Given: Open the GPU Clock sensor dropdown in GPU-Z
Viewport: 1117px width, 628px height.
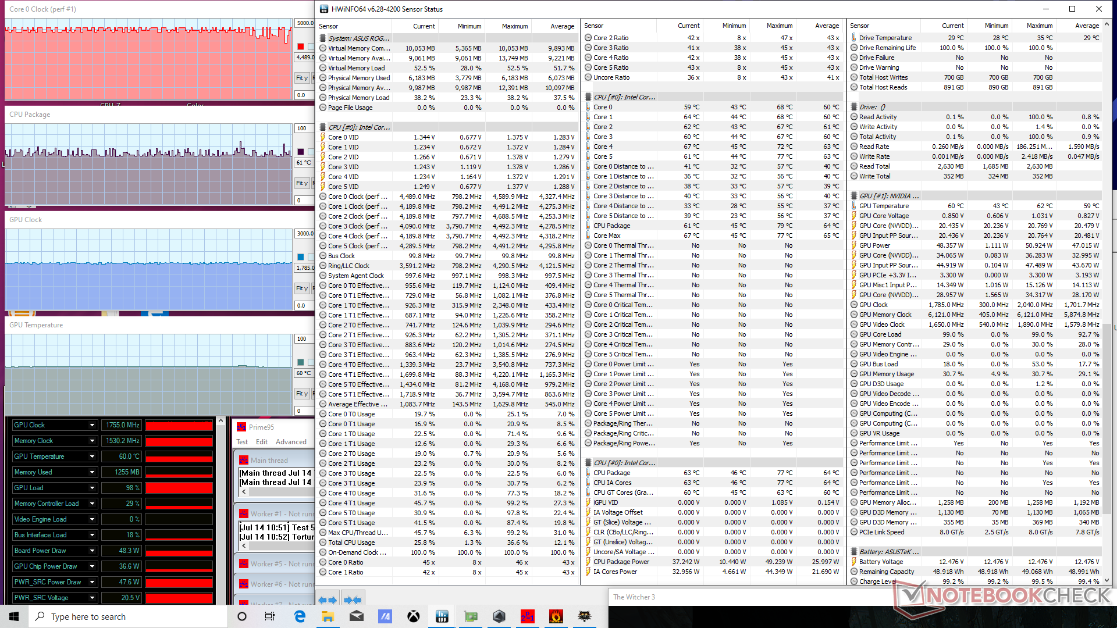Looking at the screenshot, I should point(92,425).
